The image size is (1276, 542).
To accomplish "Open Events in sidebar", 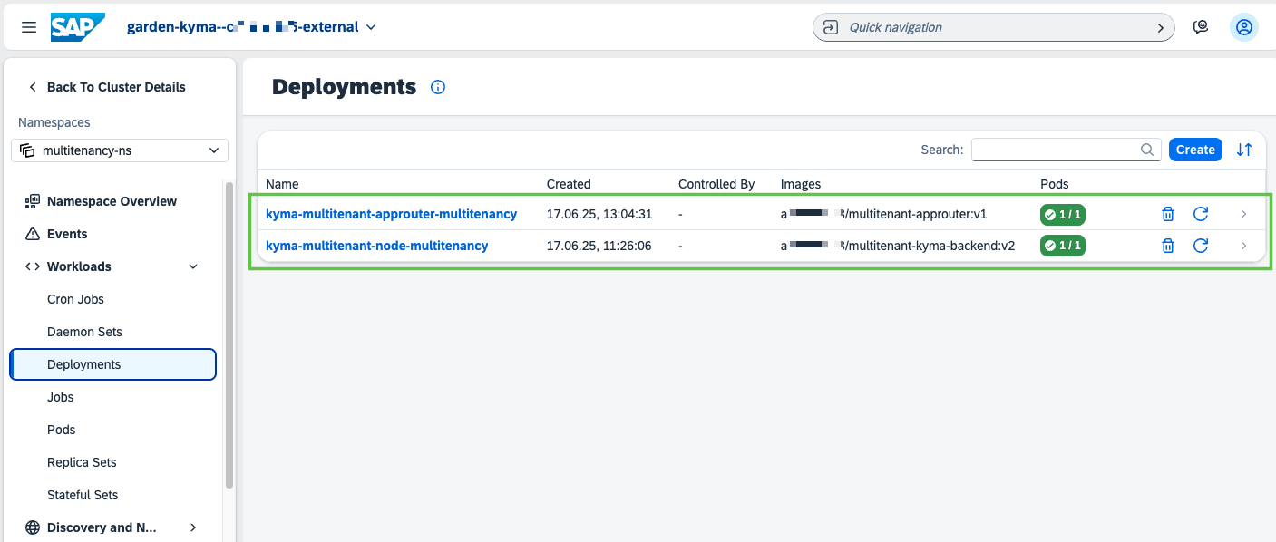I will coord(67,234).
